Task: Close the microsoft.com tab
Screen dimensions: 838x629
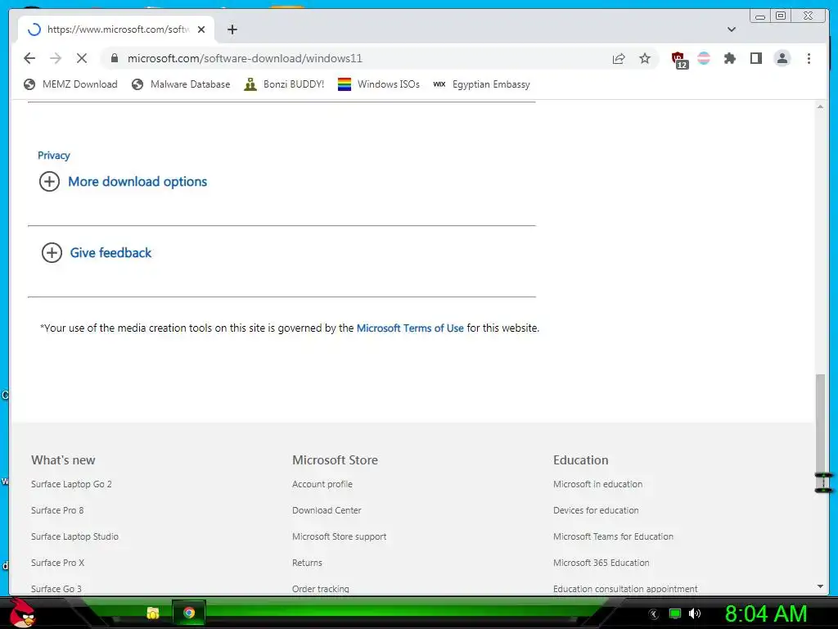Action: 201,29
